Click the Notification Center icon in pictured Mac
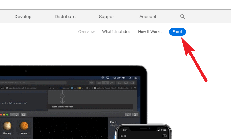 point(135,78)
